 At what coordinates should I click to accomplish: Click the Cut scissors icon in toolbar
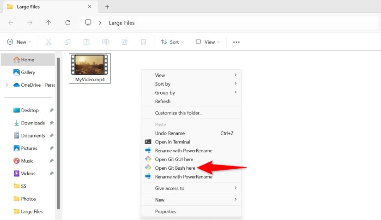(48, 42)
